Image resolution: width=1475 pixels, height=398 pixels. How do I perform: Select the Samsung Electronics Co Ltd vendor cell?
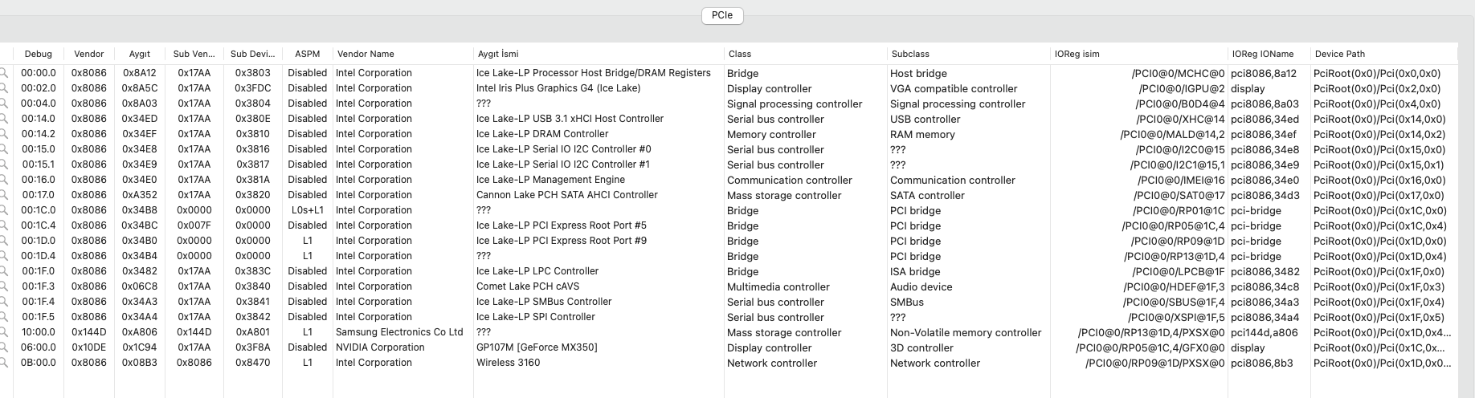[399, 332]
